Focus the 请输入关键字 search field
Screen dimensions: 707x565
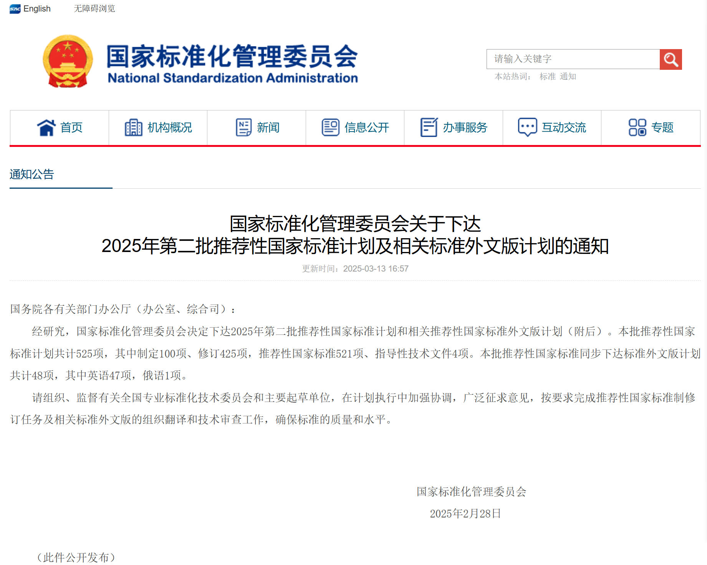point(573,59)
